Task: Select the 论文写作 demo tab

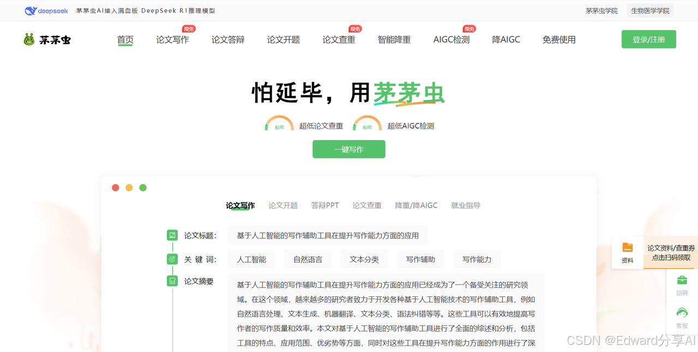Action: (240, 205)
